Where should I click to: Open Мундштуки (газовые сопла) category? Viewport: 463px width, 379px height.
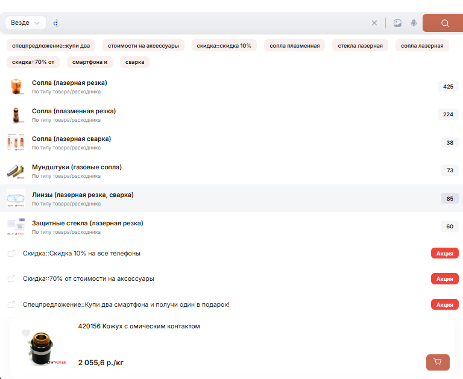click(77, 167)
